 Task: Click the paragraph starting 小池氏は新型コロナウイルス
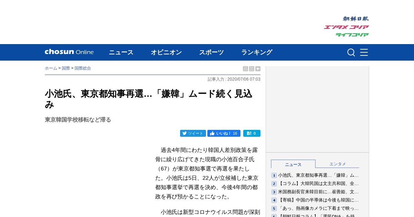pyautogui.click(x=208, y=213)
